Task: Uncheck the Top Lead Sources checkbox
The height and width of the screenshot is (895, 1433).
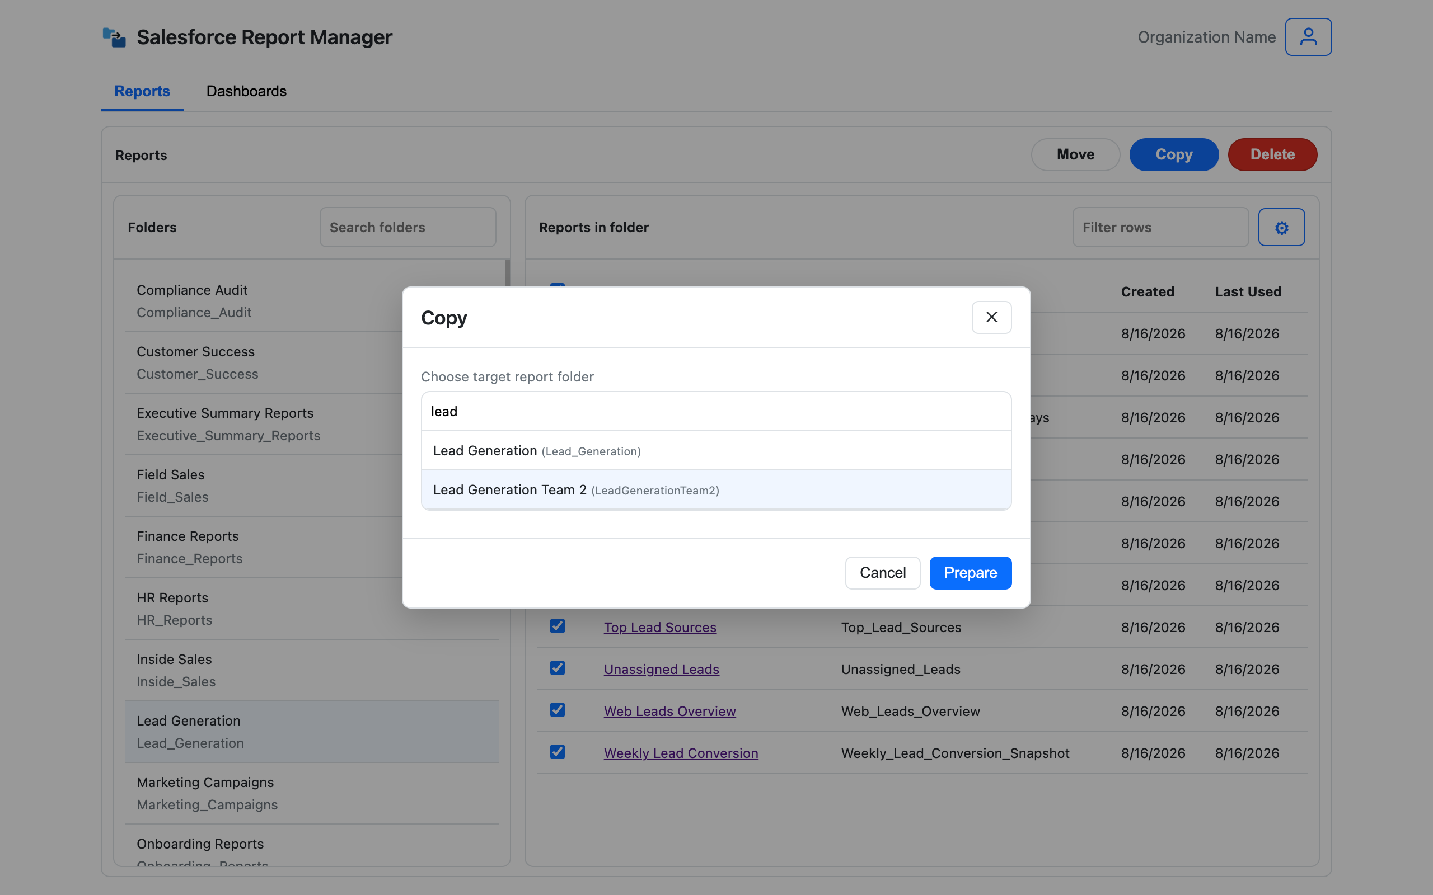Action: 557,626
